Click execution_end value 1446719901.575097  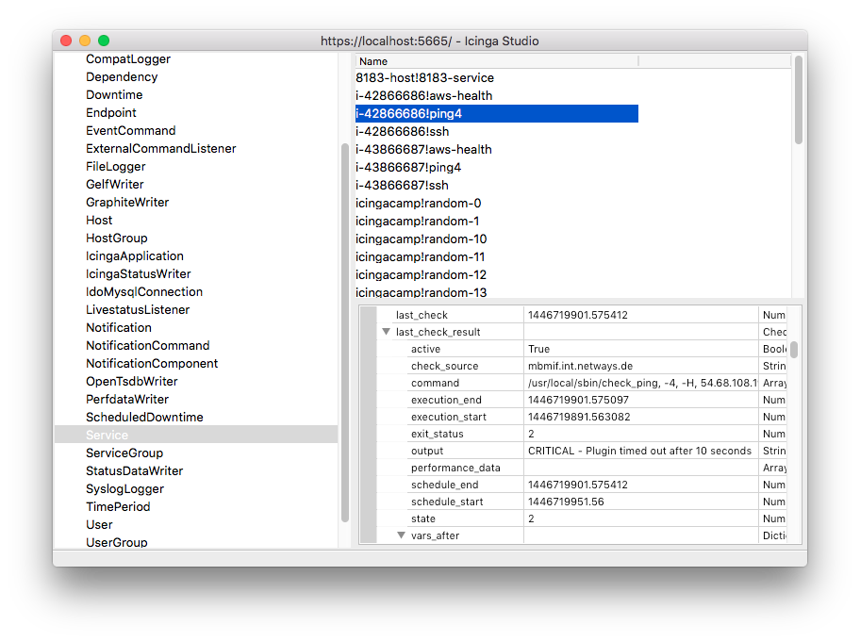[x=578, y=400]
